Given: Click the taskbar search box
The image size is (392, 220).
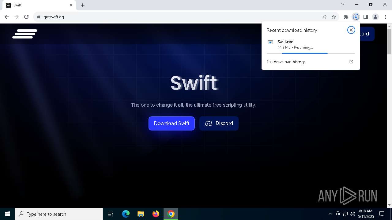Looking at the screenshot, I should 59,214.
